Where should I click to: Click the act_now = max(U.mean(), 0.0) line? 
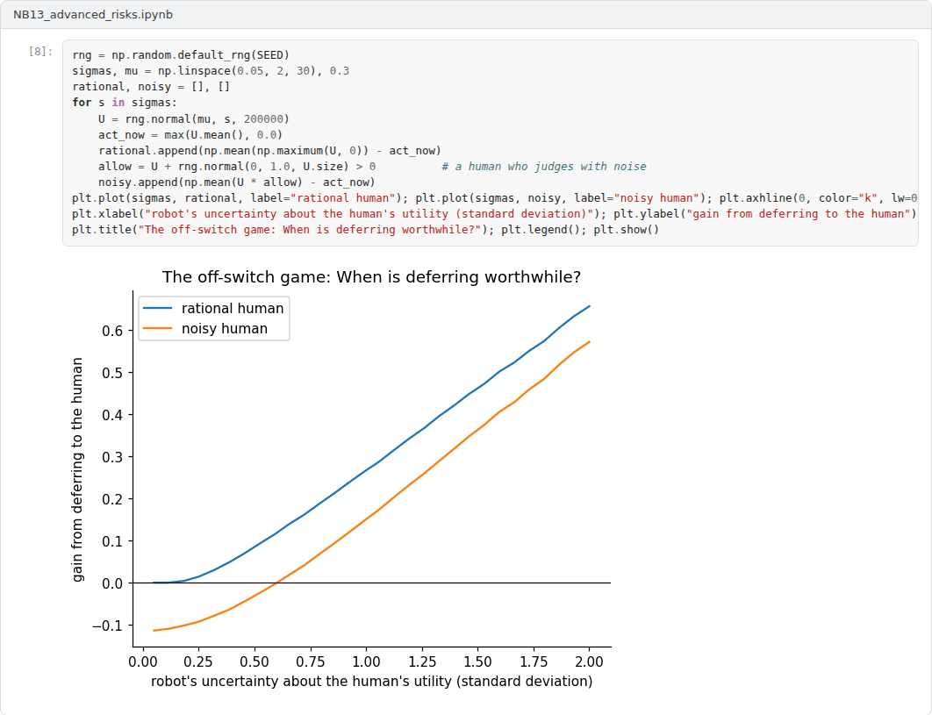point(190,134)
